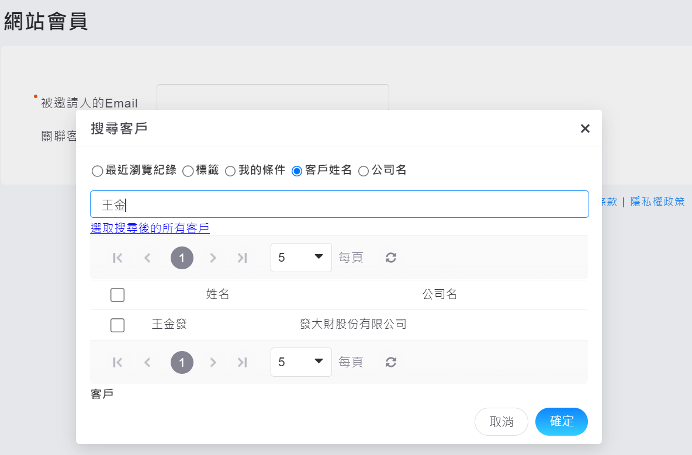Check the box for 王金發 row
692x455 pixels.
[117, 325]
